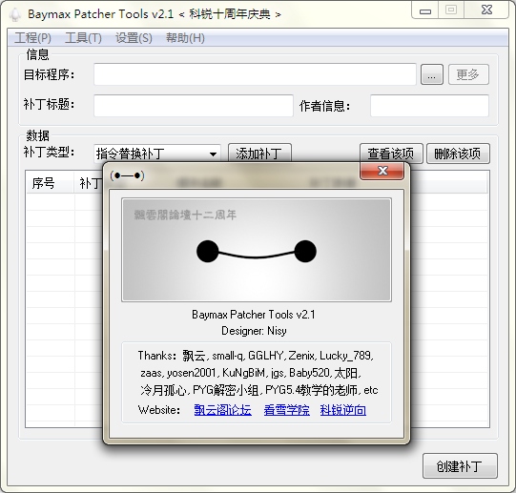Minimize the Baymax Patcher Tools window
Viewport: 516px width, 493px height.
click(x=424, y=10)
